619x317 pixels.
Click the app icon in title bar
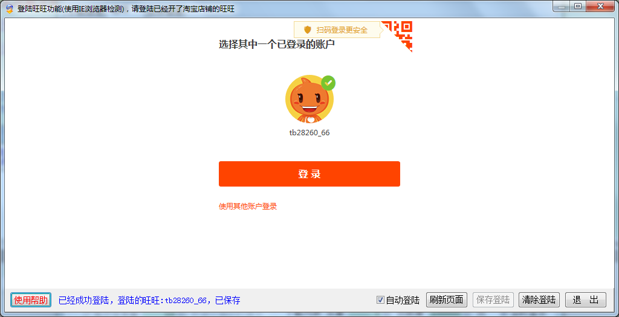(10, 9)
